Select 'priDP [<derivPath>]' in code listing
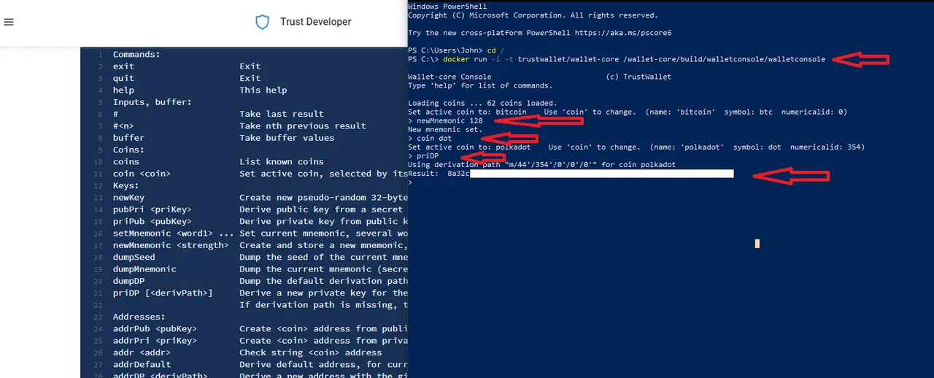934x378 pixels. (163, 293)
